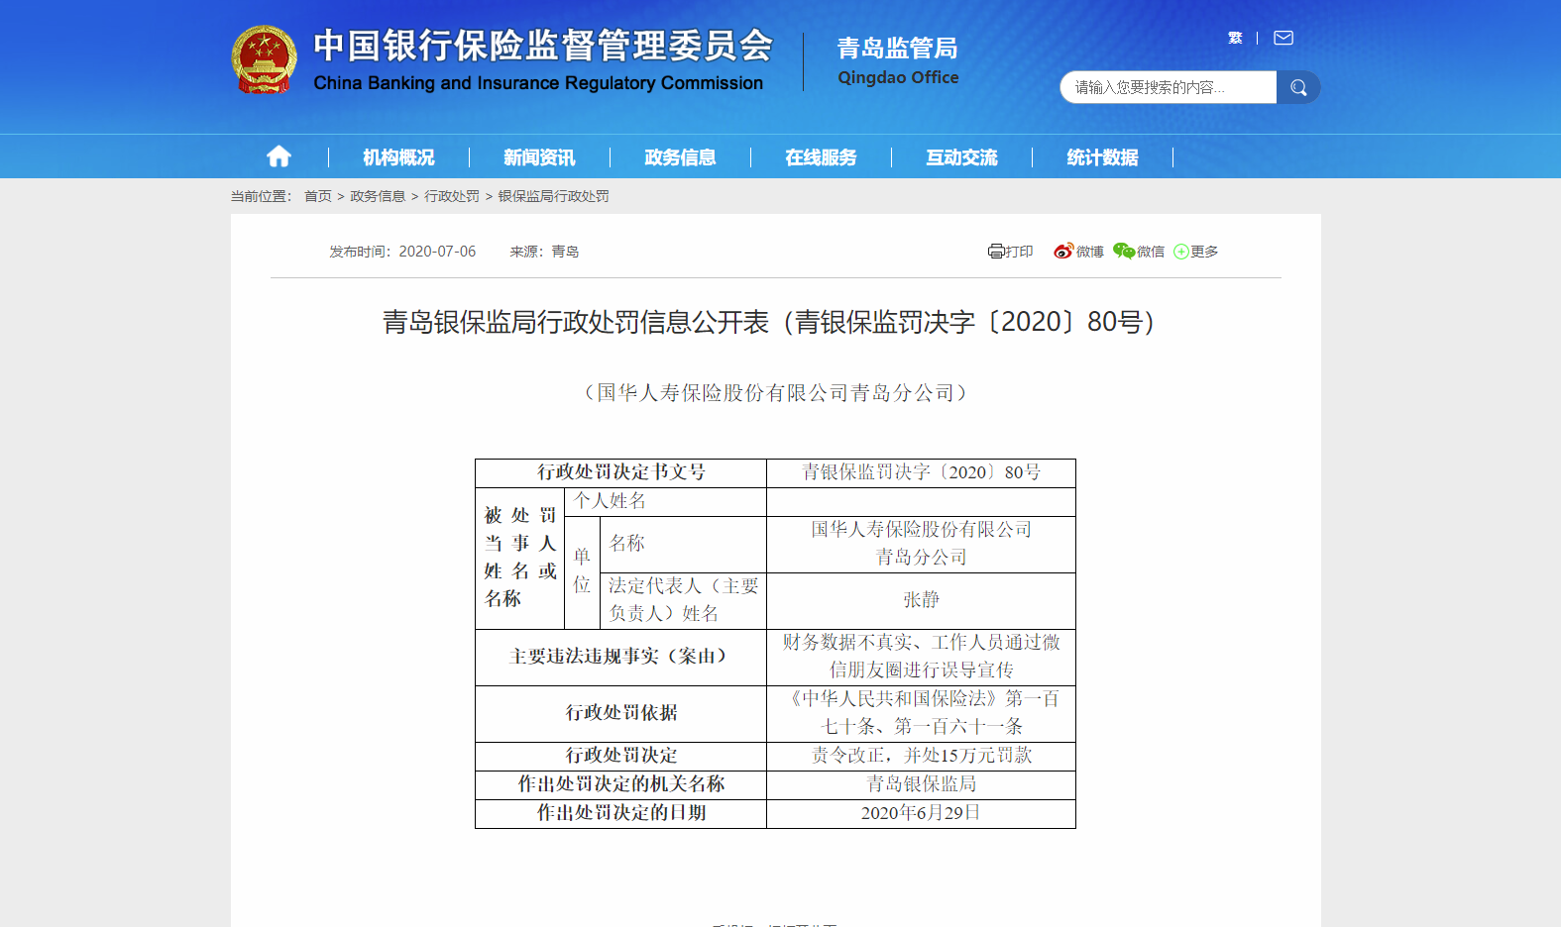This screenshot has height=927, width=1561.
Task: Open more sharing options plus icon
Action: point(1181,252)
